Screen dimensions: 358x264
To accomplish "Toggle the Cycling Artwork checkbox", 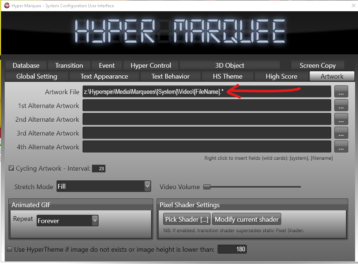I will point(11,168).
